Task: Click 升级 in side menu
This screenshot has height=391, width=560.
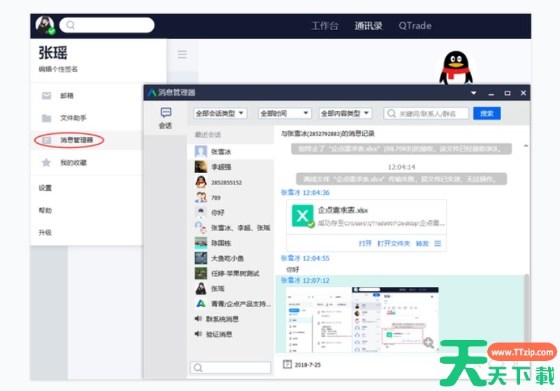Action: coord(45,233)
